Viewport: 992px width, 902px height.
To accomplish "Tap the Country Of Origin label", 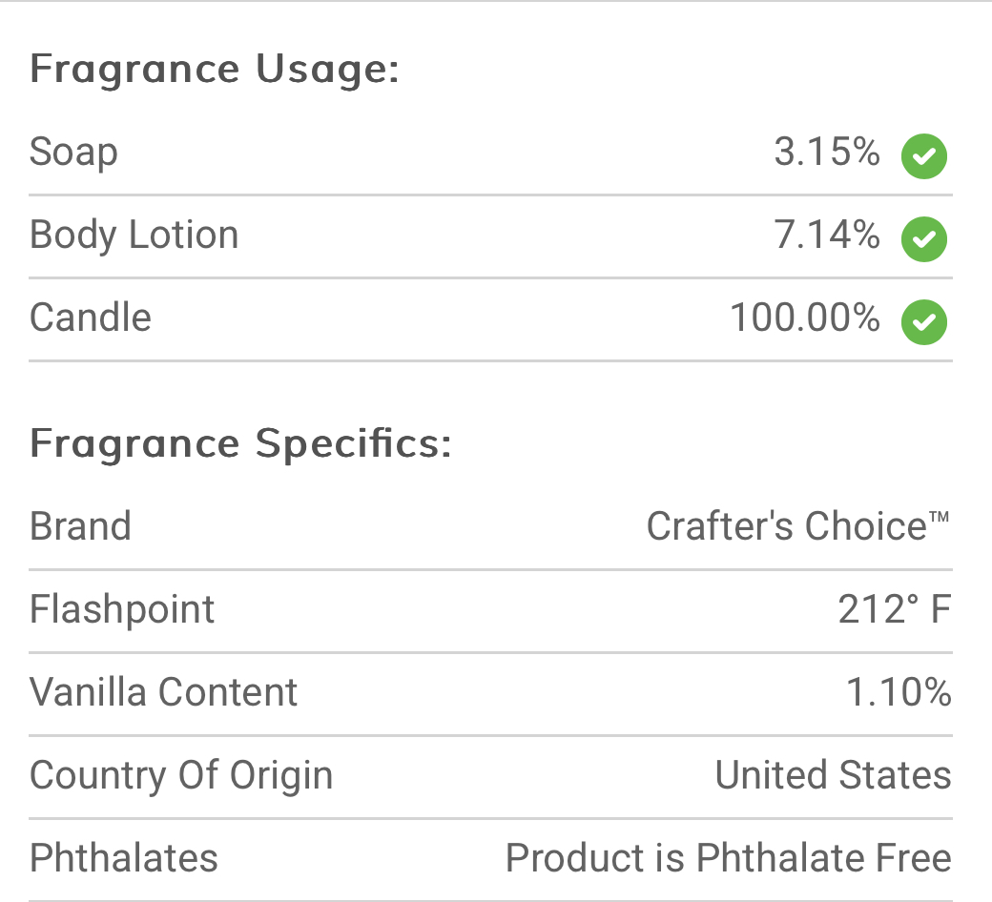I will point(181,775).
